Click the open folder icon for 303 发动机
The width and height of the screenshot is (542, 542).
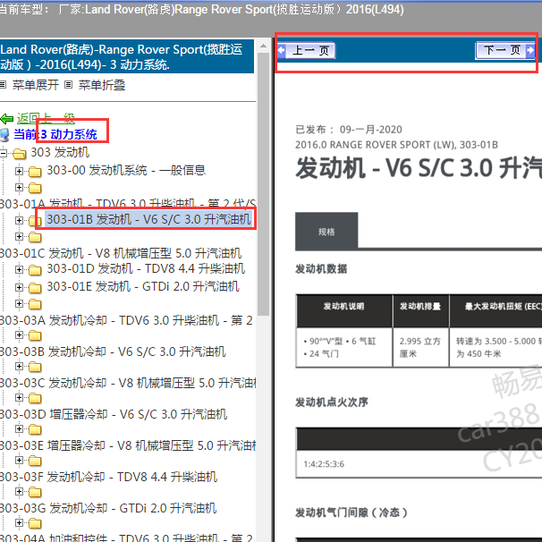click(x=20, y=154)
